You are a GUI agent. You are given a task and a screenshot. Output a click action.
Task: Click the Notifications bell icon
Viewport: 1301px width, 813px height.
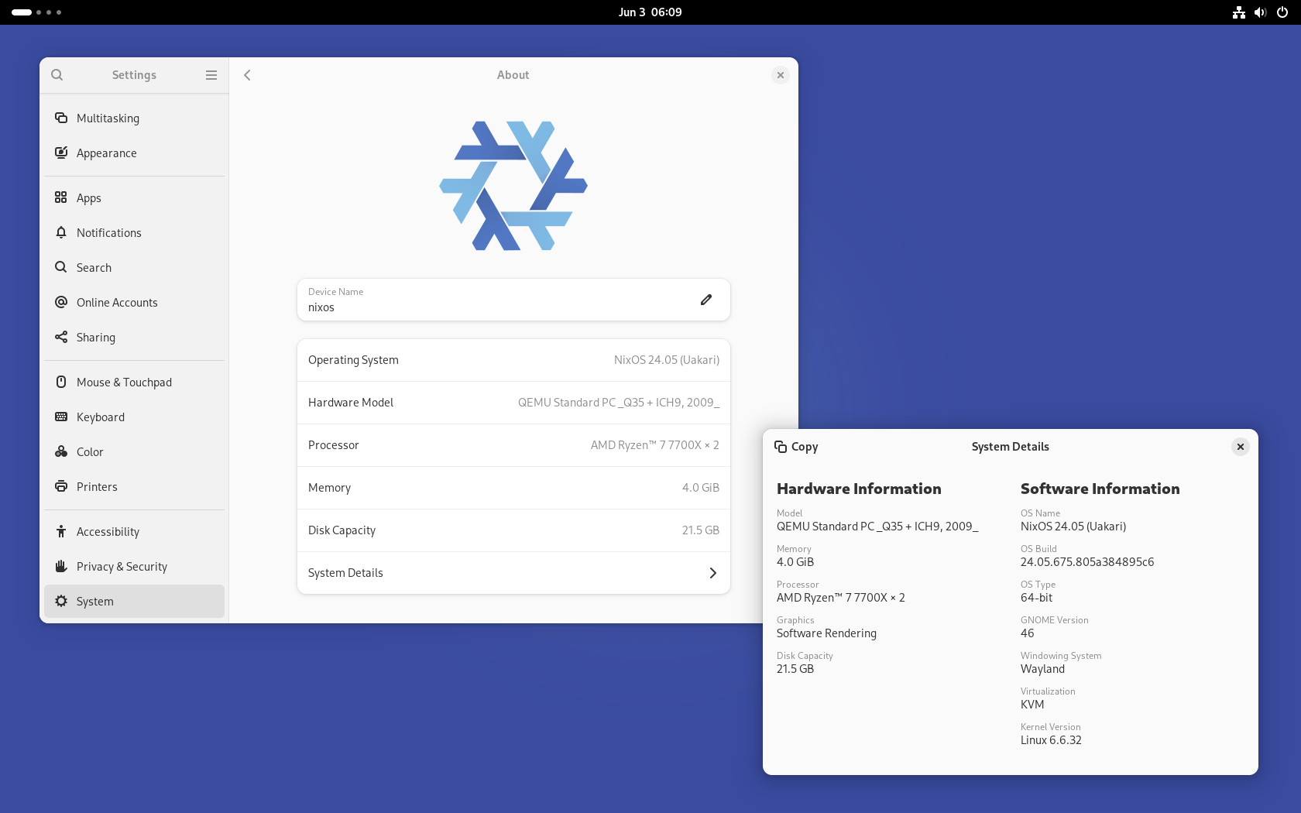coord(61,232)
